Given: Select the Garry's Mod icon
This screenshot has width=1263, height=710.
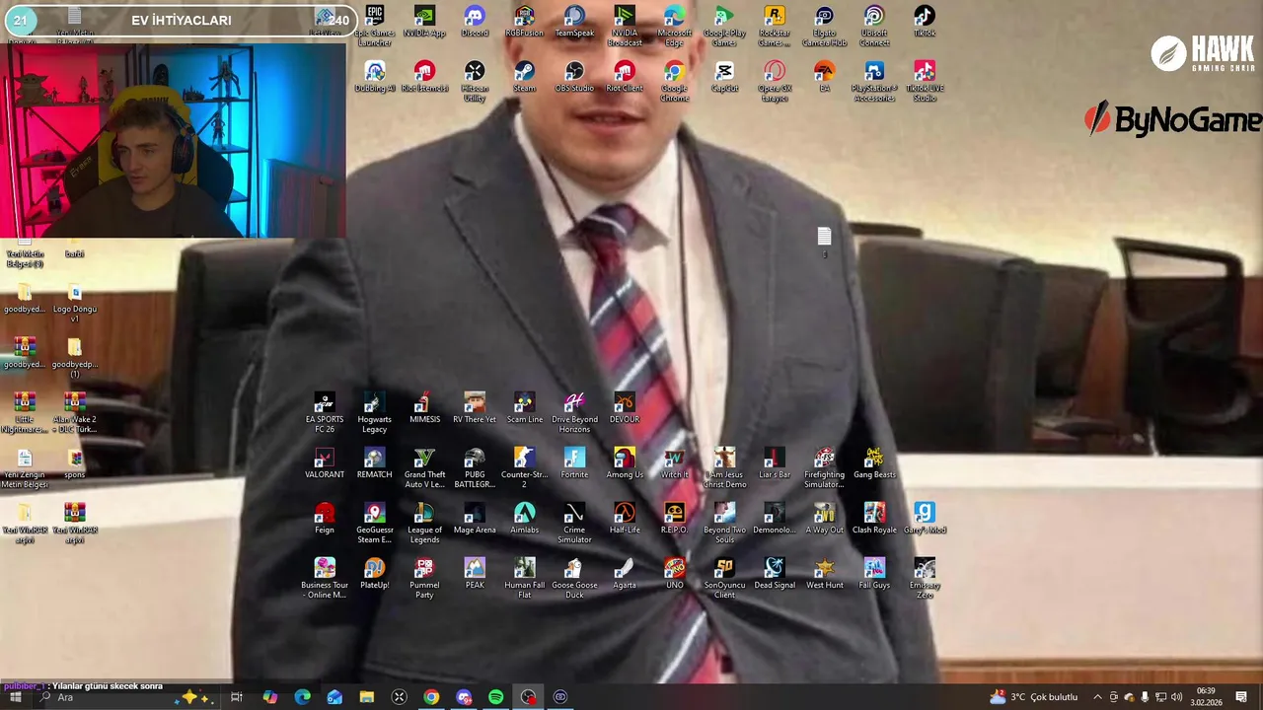Looking at the screenshot, I should tap(925, 519).
